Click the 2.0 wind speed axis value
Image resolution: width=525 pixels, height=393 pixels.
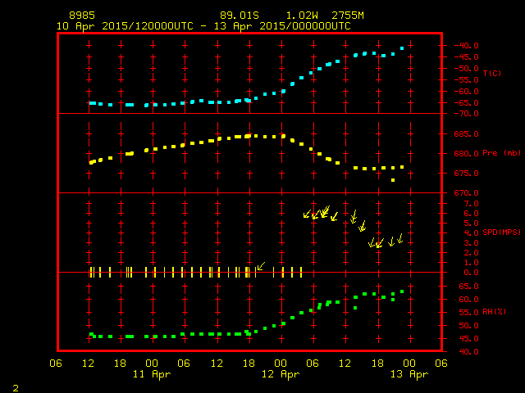coord(471,253)
